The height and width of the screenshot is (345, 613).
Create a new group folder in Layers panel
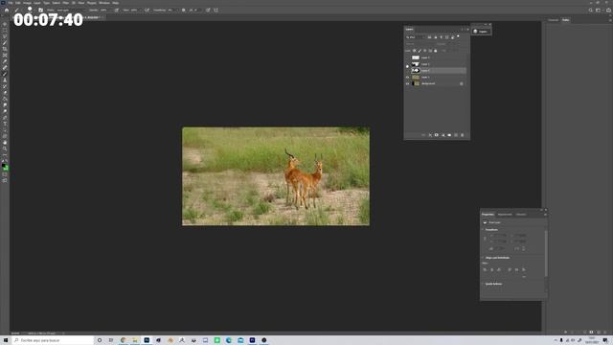click(449, 135)
